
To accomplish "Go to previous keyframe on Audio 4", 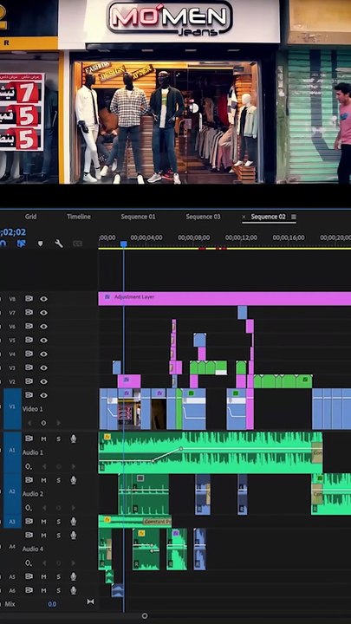I will click(x=44, y=563).
